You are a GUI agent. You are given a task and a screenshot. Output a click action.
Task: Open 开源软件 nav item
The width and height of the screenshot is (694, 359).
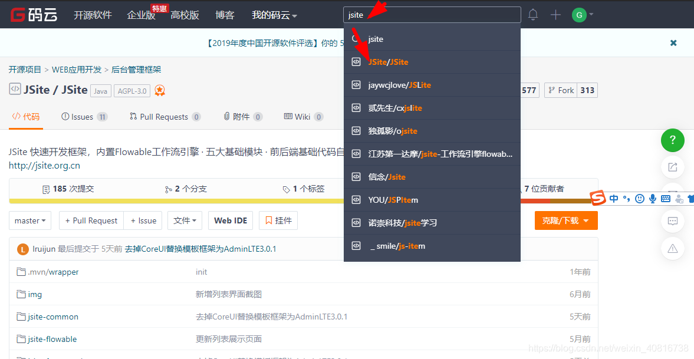pyautogui.click(x=93, y=15)
